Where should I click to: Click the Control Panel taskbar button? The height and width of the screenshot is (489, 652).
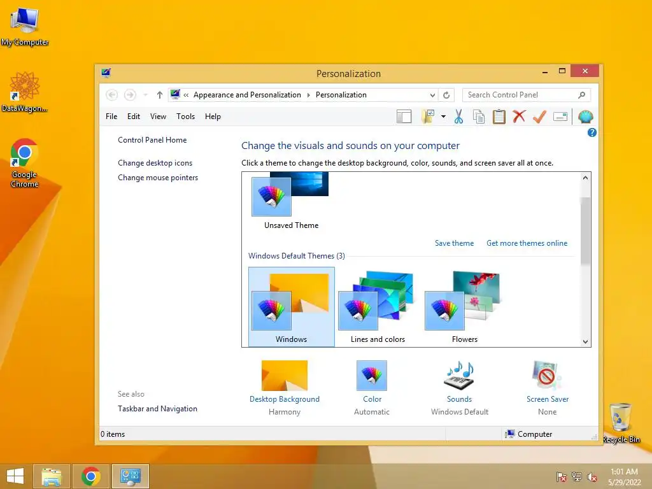(x=130, y=476)
